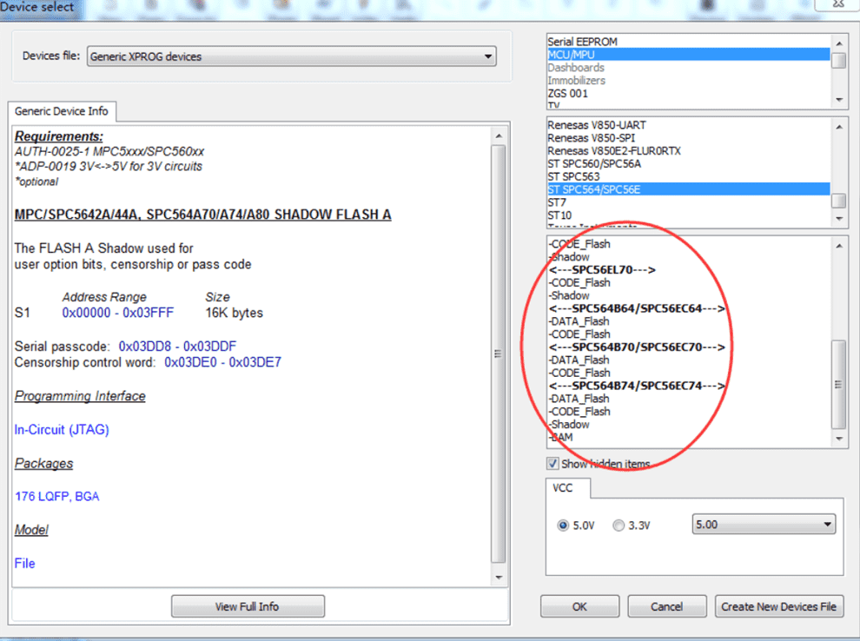
Task: Click the Cancel button
Action: (667, 606)
